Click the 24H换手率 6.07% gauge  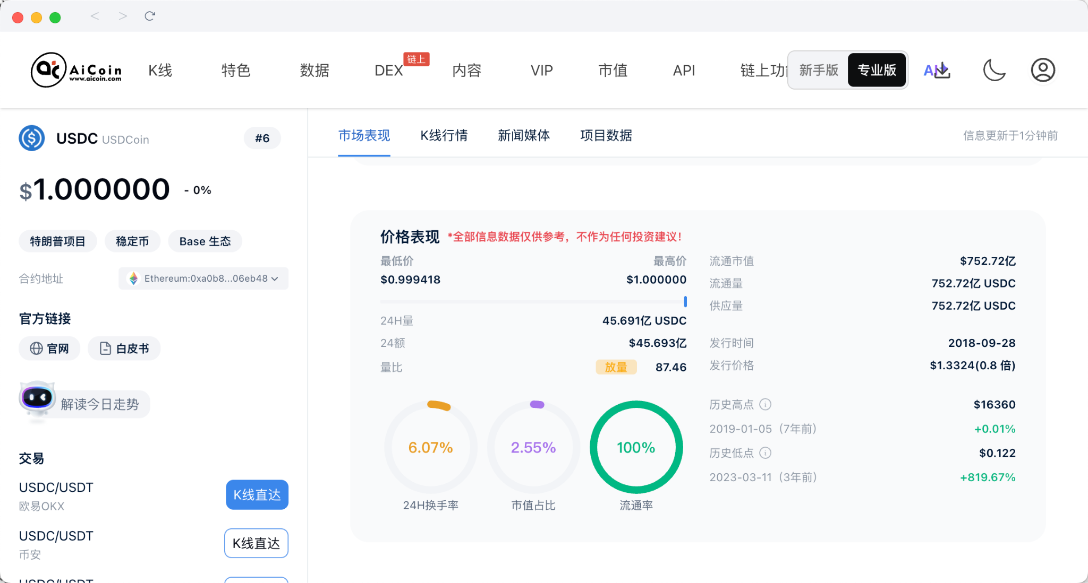(430, 447)
